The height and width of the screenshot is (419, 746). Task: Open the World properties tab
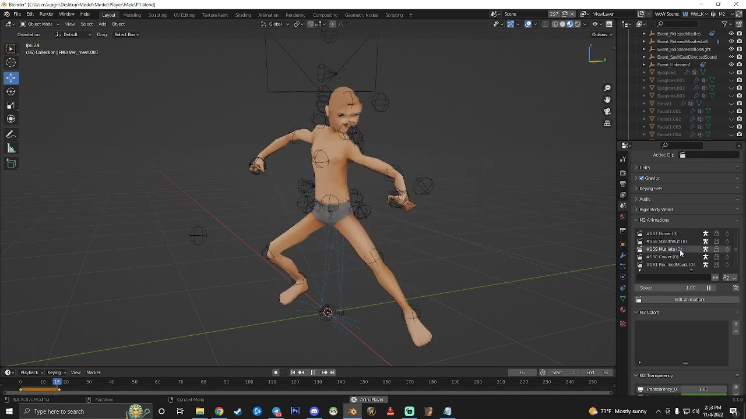623,217
